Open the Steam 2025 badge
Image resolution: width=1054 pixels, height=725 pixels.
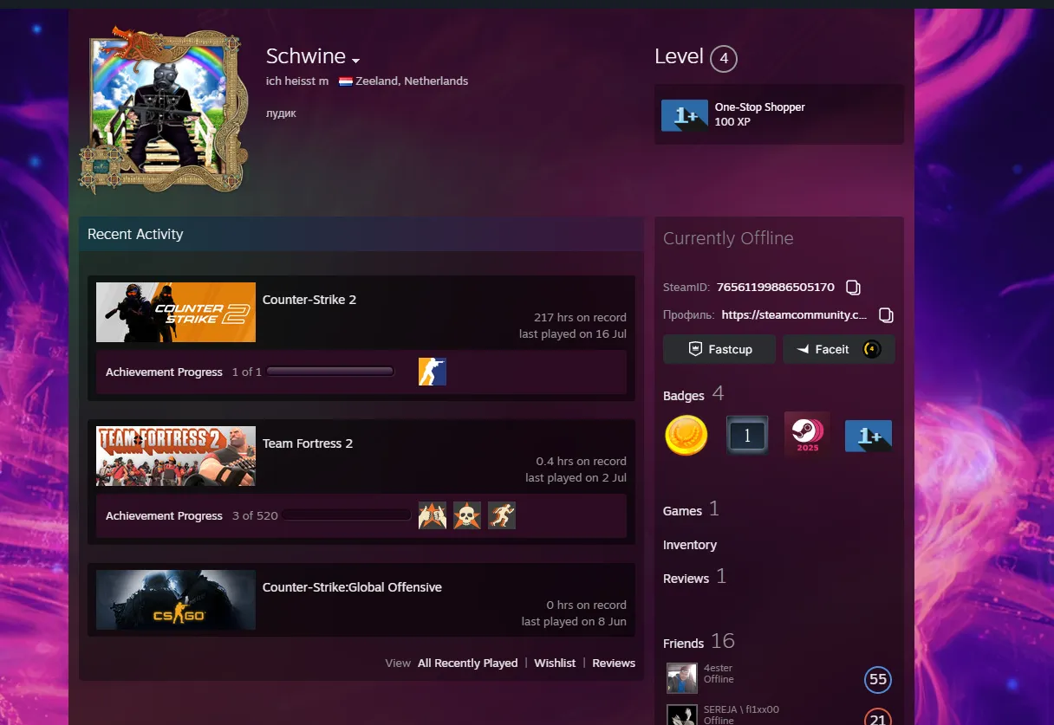(807, 434)
